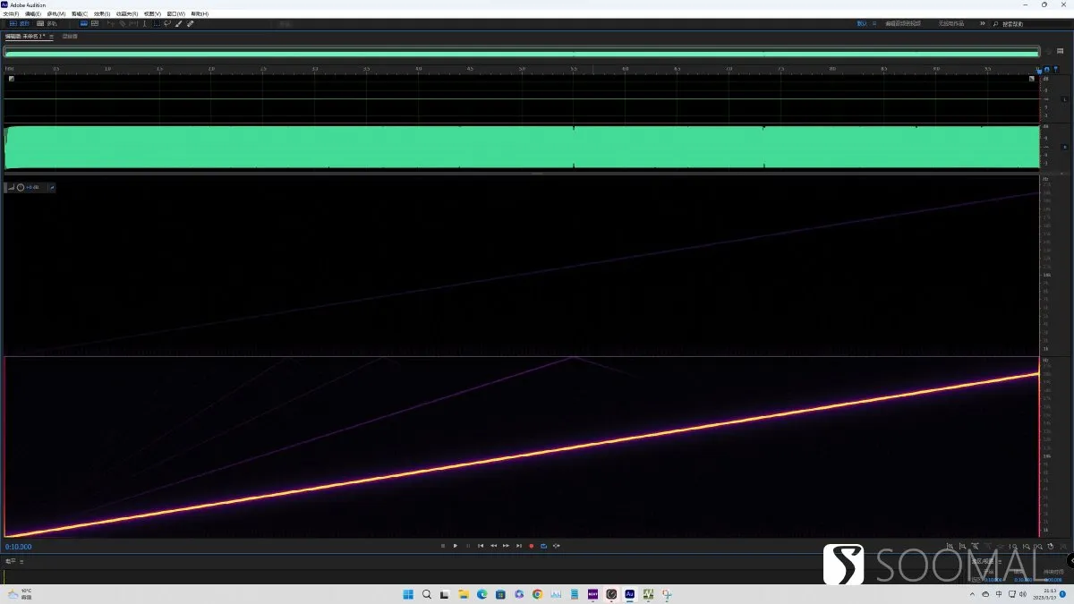Open the Levels panel menu
The height and width of the screenshot is (604, 1074).
click(21, 561)
